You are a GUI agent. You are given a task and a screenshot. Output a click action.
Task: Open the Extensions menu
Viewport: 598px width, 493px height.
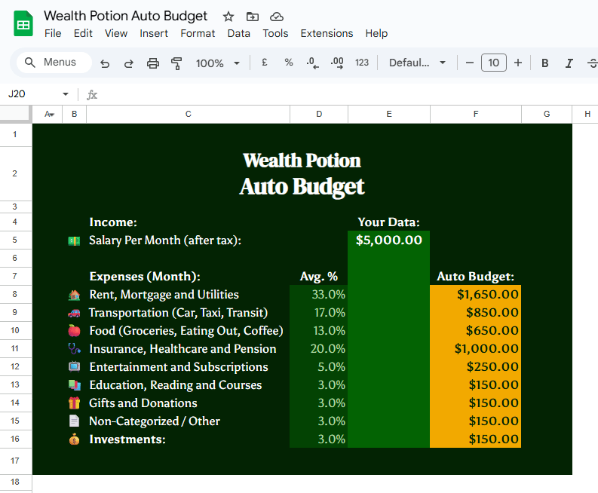pos(327,33)
